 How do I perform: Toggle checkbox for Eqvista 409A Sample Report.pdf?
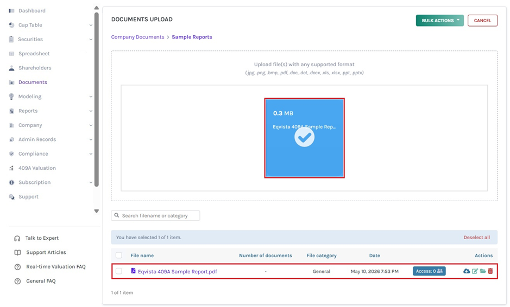click(119, 271)
